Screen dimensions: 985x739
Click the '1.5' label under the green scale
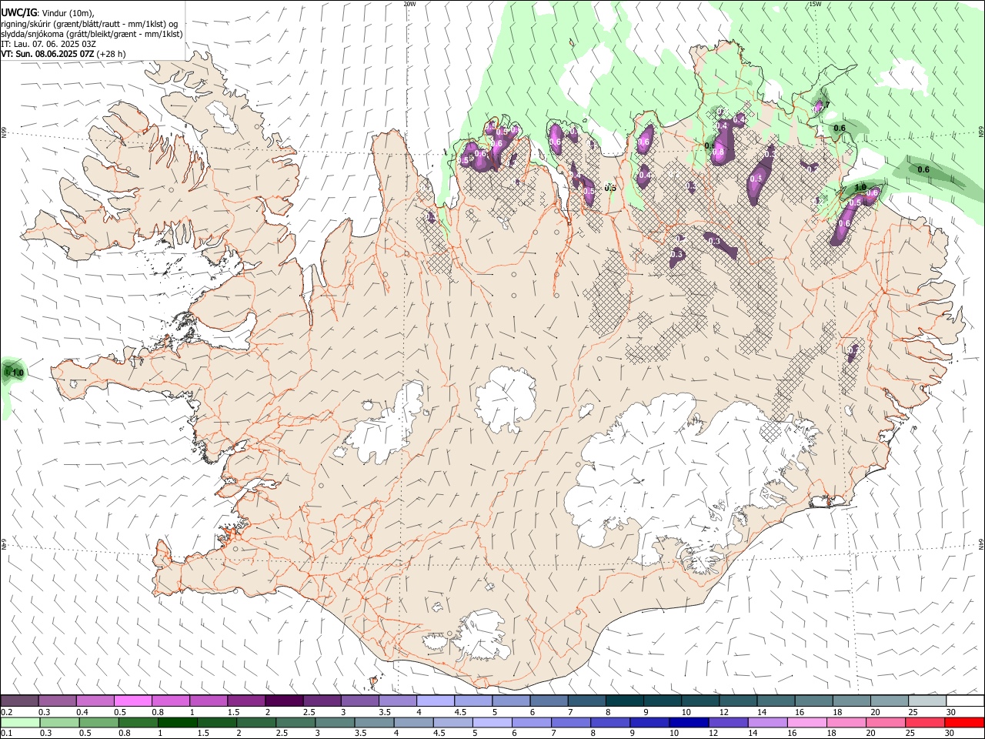(x=203, y=733)
